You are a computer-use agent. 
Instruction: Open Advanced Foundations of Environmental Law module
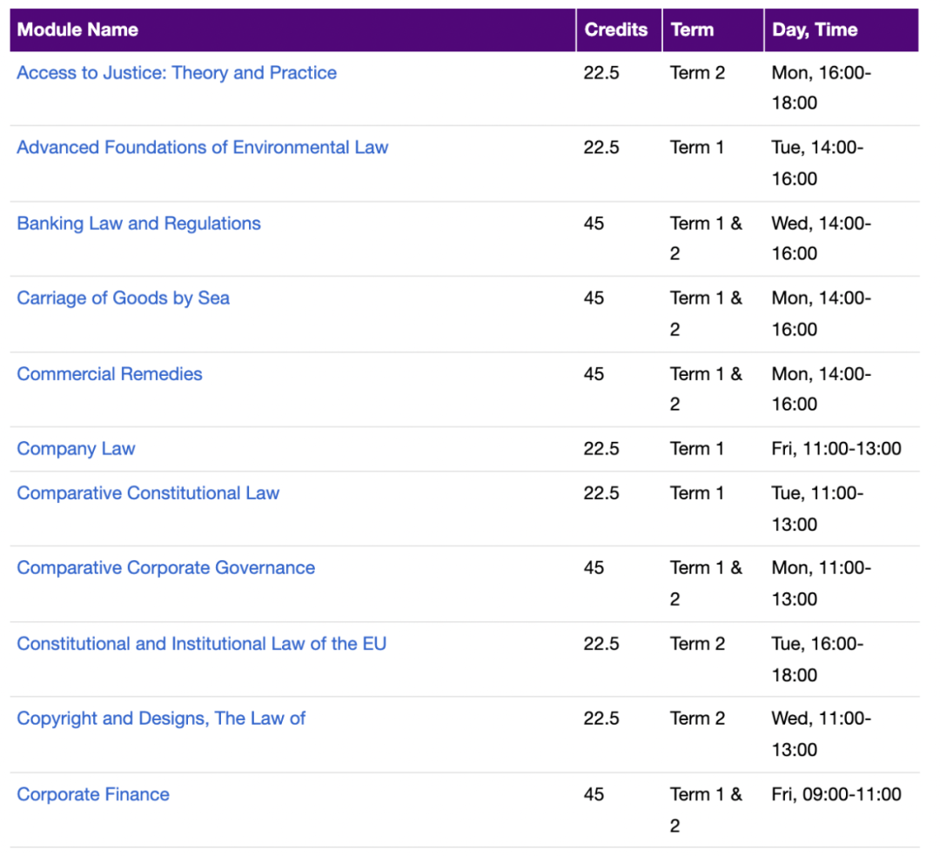pyautogui.click(x=202, y=148)
